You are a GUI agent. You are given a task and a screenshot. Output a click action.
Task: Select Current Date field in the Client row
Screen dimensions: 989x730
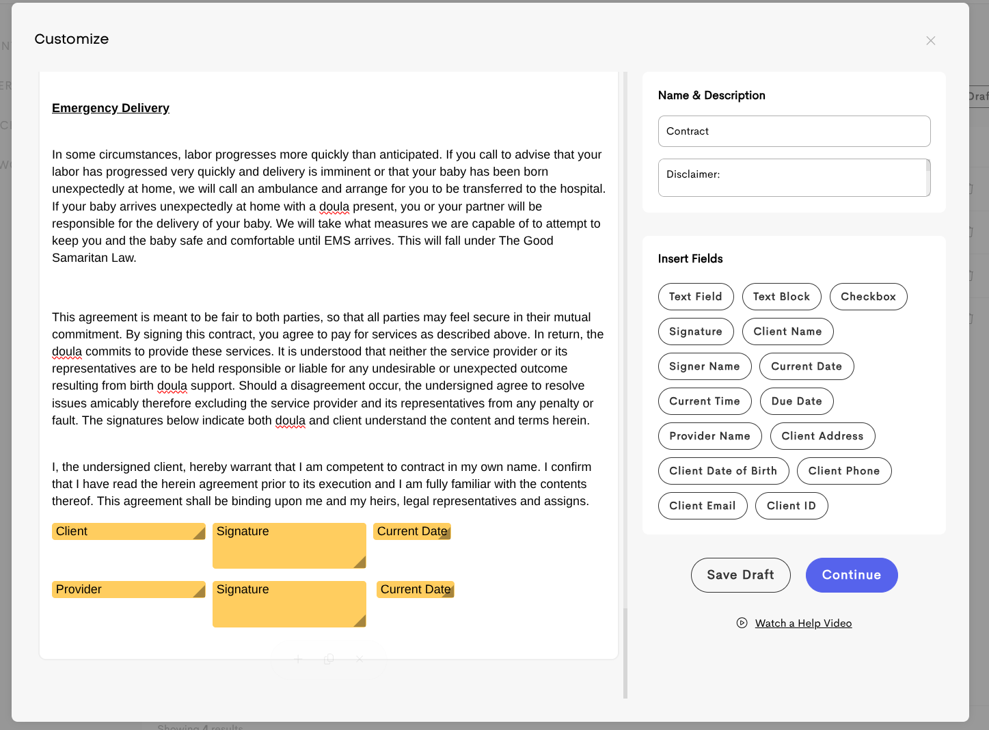pos(411,532)
